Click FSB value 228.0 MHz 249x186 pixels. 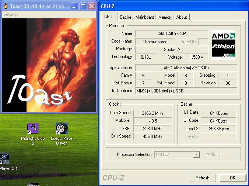coord(152,129)
